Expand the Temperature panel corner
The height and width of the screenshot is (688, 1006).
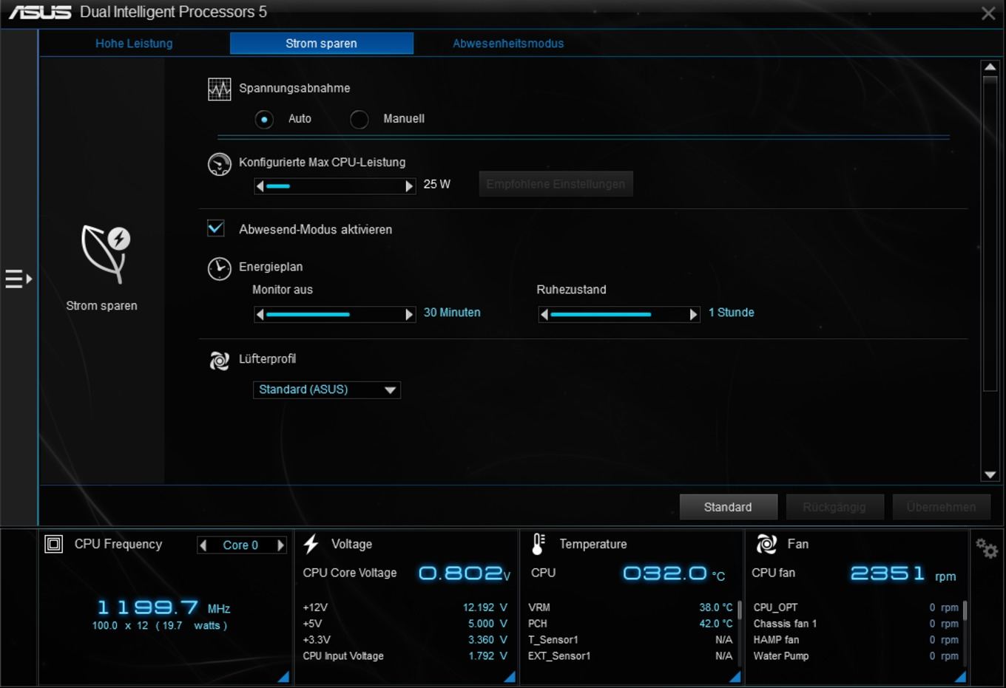click(735, 676)
